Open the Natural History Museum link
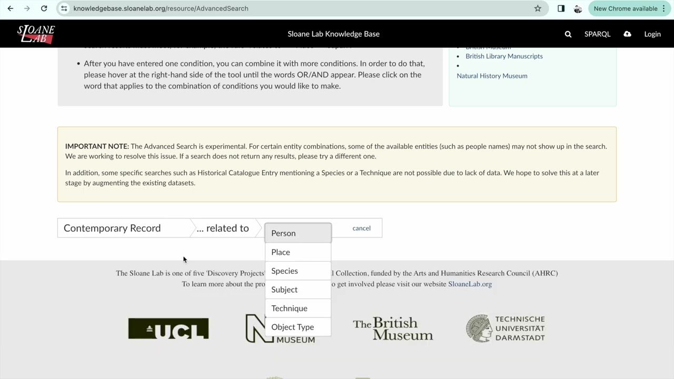This screenshot has width=674, height=379. click(492, 76)
